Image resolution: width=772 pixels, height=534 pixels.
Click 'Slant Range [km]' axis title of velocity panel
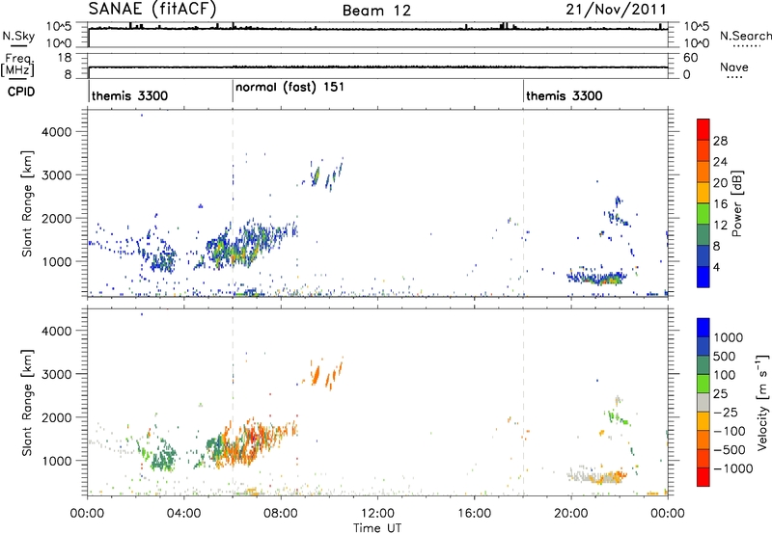[x=27, y=403]
